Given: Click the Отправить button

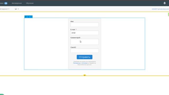Looking at the screenshot, I should (x=84, y=57).
